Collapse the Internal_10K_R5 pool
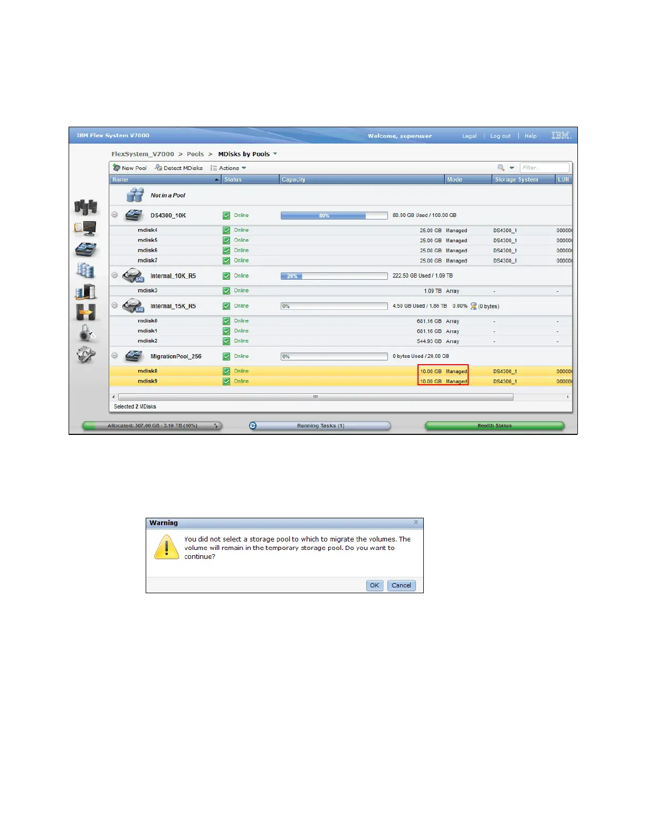 pos(115,275)
